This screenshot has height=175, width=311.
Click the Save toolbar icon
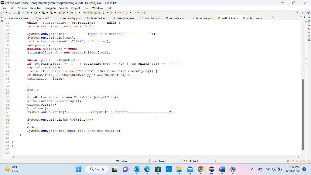click(10, 12)
